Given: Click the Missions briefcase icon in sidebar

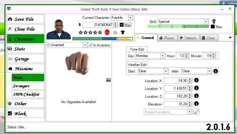Looking at the screenshot, I should point(10,69).
